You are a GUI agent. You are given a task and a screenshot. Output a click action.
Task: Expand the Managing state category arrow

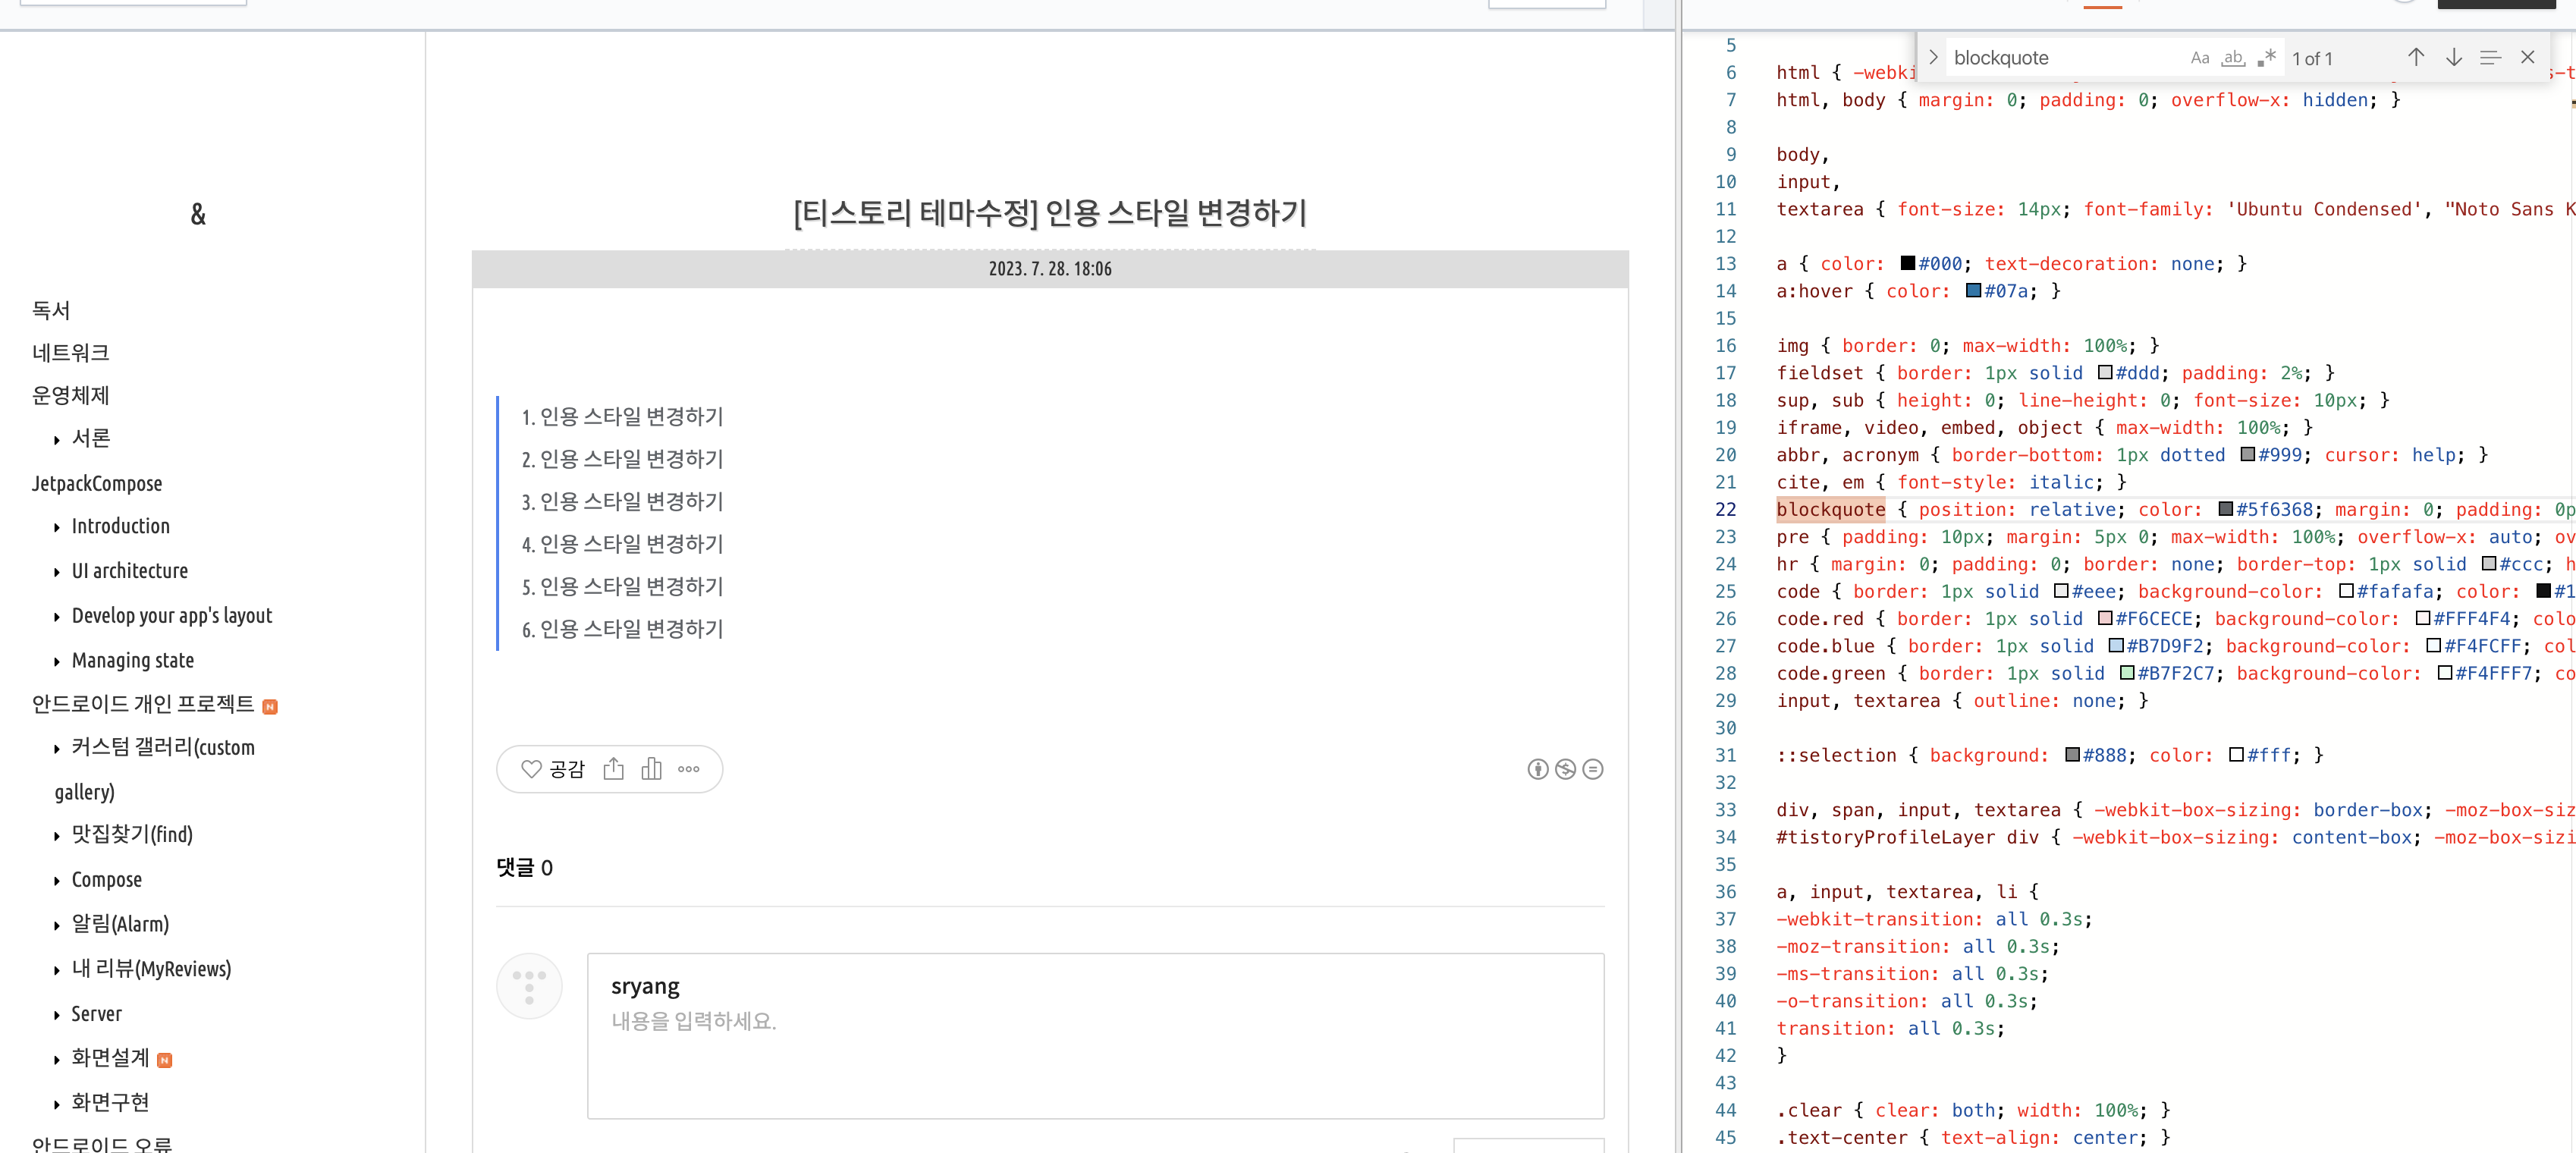(57, 662)
